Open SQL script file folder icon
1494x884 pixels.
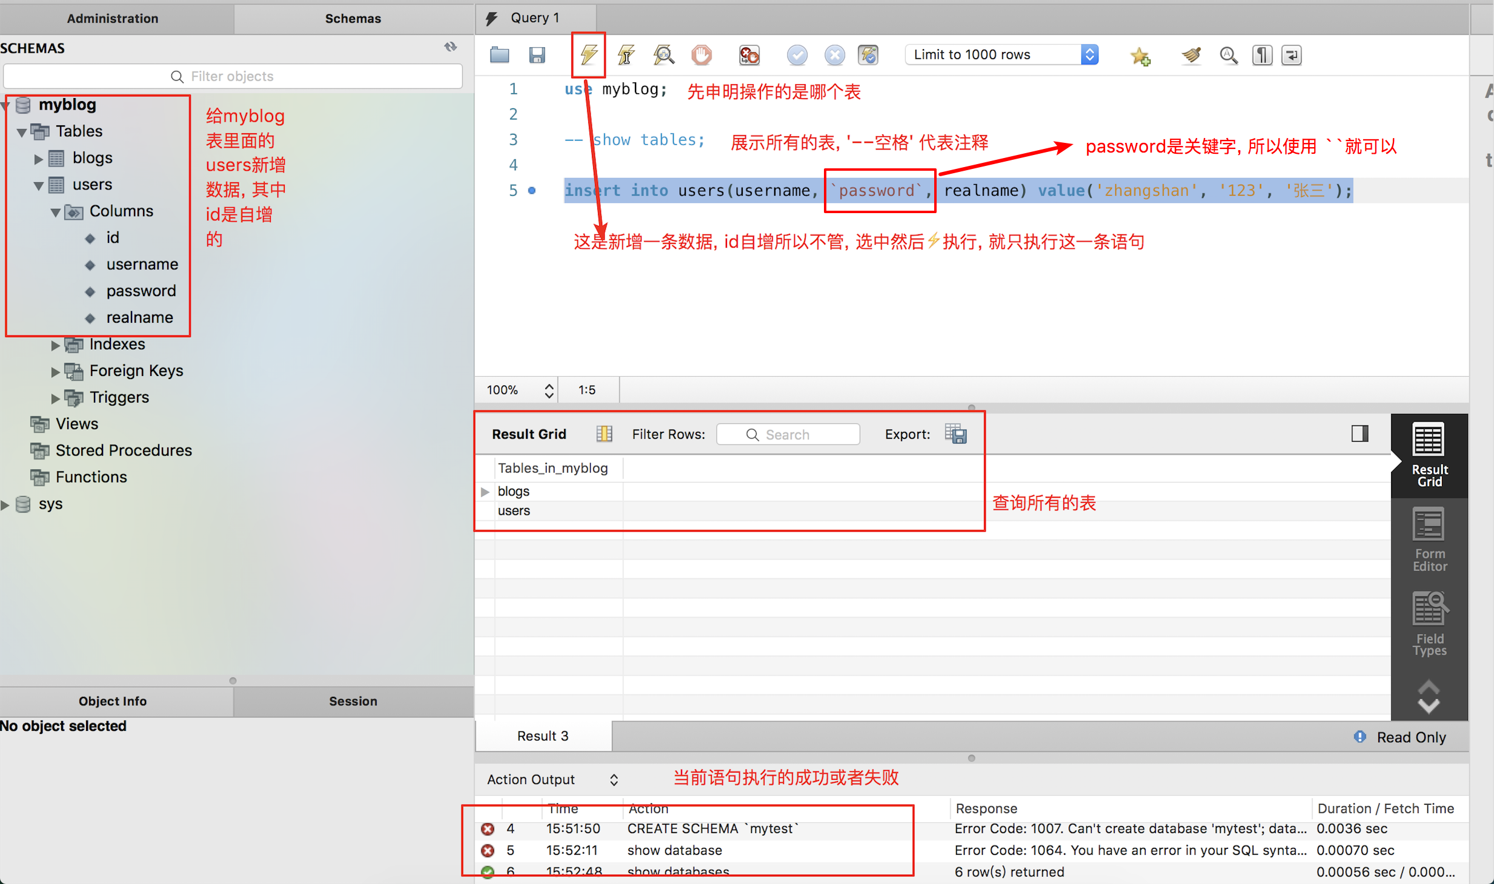tap(499, 55)
